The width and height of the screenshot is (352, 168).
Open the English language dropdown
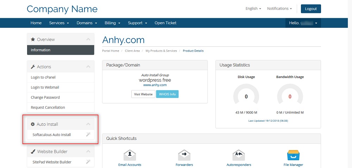(253, 8)
